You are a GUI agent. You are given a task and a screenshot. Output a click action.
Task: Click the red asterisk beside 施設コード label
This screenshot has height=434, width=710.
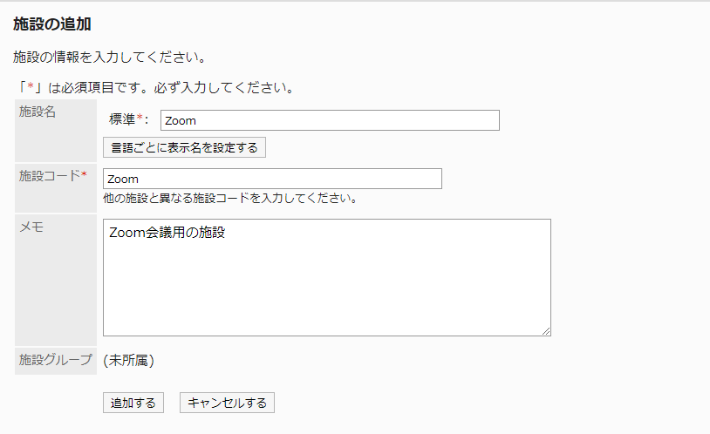[84, 174]
